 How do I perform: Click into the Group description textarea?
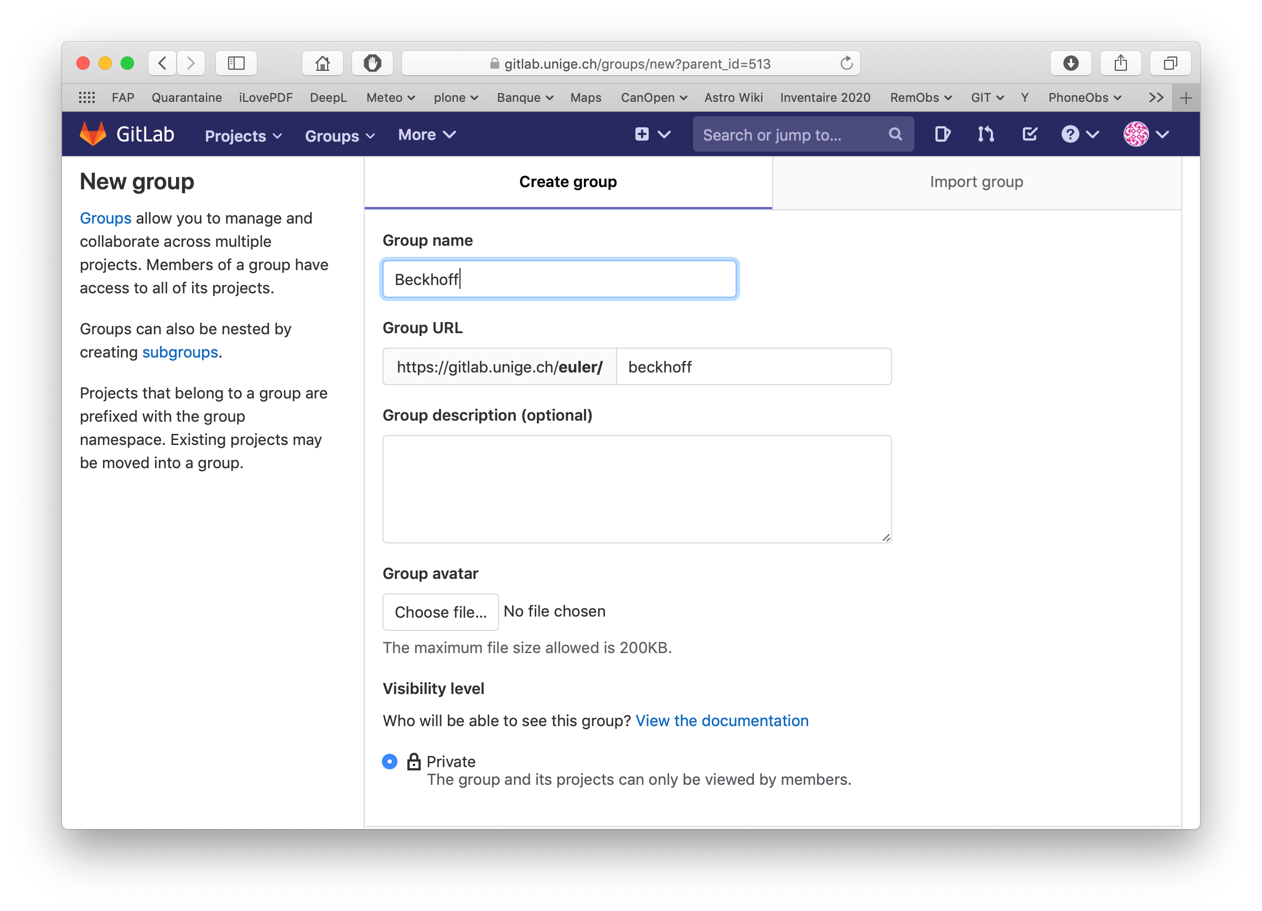[637, 489]
